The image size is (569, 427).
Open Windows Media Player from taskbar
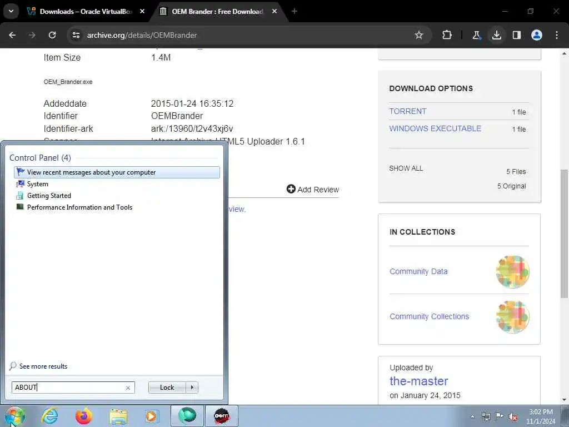(x=151, y=416)
